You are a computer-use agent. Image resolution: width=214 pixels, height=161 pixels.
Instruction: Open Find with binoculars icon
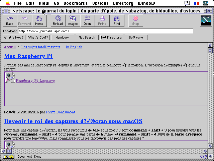click(x=117, y=21)
